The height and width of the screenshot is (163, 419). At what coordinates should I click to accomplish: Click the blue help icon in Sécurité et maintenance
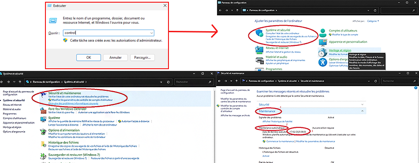pyautogui.click(x=416, y=88)
